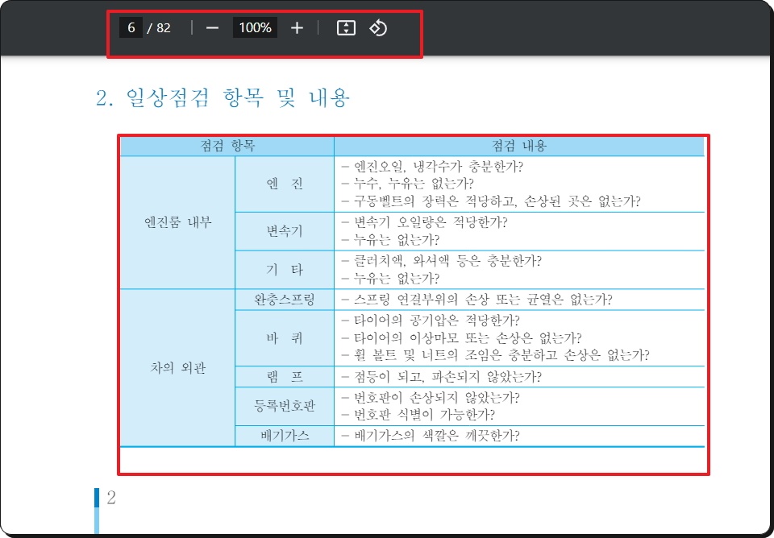The image size is (774, 538).
Task: Click the line '타이어의 공기압은 적당한가?'
Action: [x=431, y=321]
